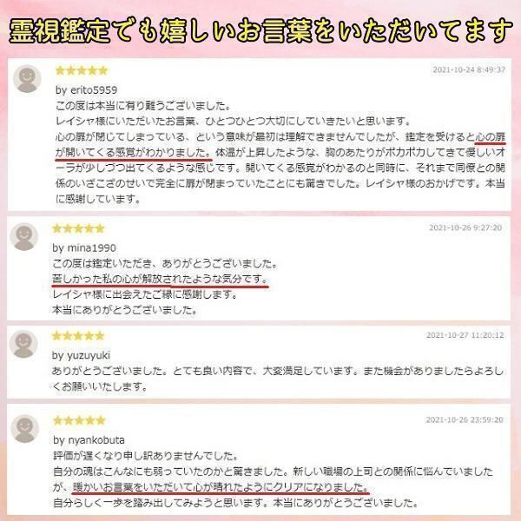Click the 2021-10-27 11:20:12 timestamp
Viewport: 521px width, 521px height.
click(x=465, y=335)
